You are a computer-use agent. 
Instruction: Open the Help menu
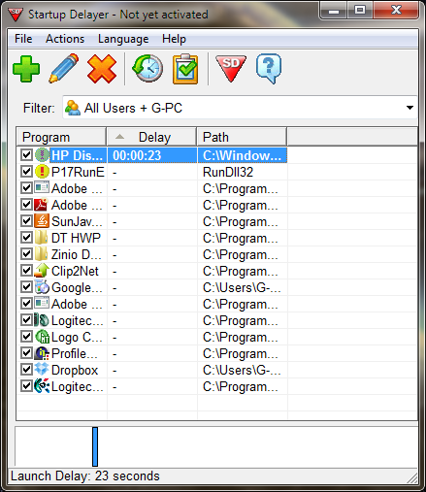coord(174,39)
